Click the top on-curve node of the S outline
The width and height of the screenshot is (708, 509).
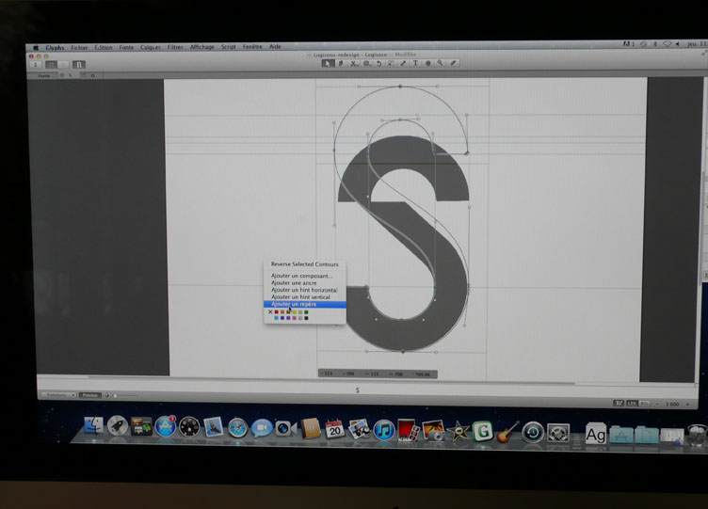tap(400, 87)
